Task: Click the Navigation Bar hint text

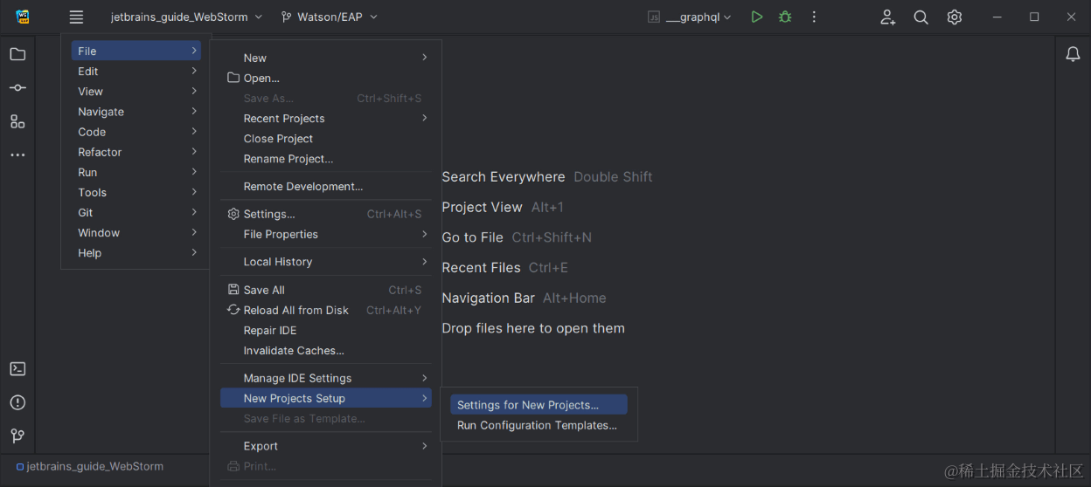Action: (488, 298)
